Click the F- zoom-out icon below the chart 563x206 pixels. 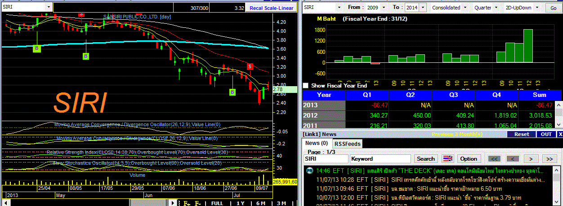point(198,203)
